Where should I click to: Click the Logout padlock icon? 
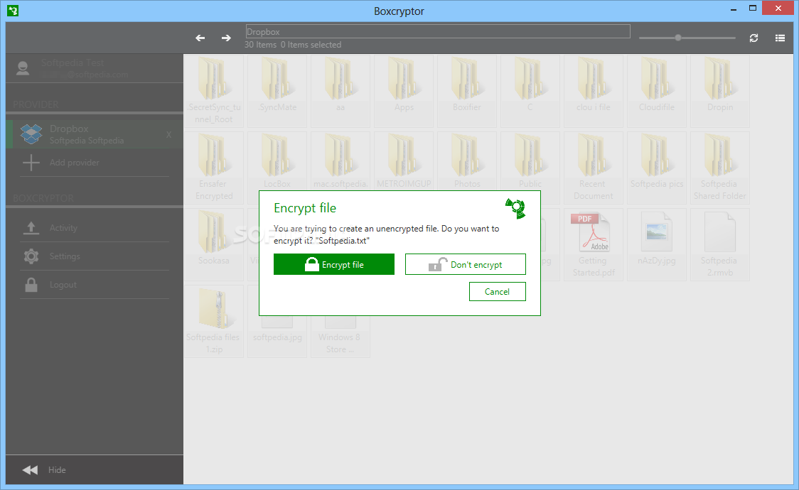pos(31,285)
